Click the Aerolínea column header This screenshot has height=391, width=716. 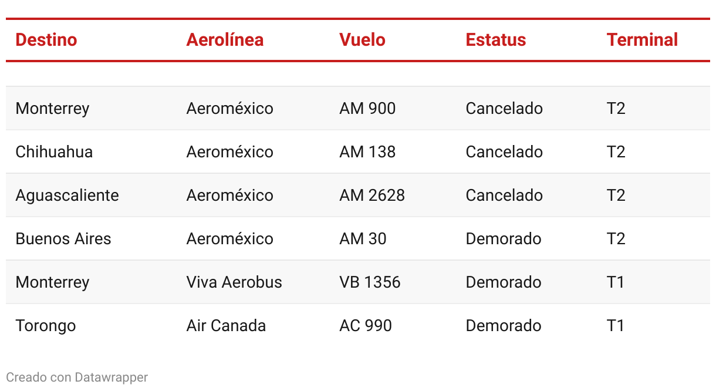[x=225, y=40]
